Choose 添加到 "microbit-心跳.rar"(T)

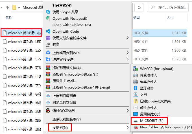[75, 74]
